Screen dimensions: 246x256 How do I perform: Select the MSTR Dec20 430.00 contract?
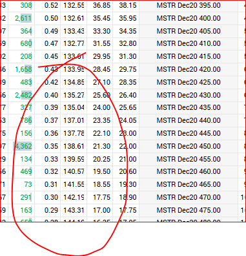click(x=189, y=95)
